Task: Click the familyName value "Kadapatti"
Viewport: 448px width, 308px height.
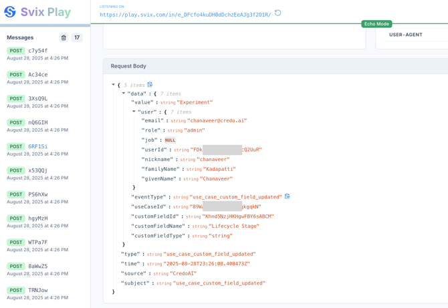Action: (x=219, y=169)
